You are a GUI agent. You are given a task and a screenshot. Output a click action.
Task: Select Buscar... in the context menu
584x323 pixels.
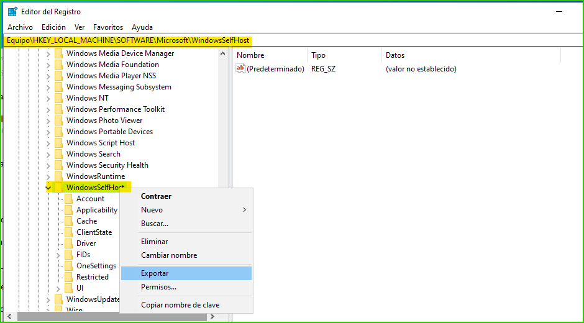186,224
